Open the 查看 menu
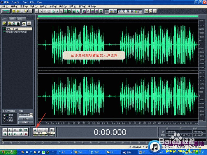Viewport: 207px width, 155px height. click(24, 6)
